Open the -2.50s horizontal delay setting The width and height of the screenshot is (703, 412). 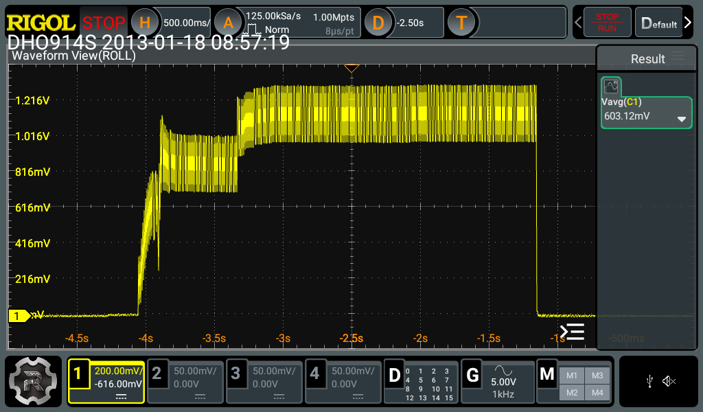point(410,23)
